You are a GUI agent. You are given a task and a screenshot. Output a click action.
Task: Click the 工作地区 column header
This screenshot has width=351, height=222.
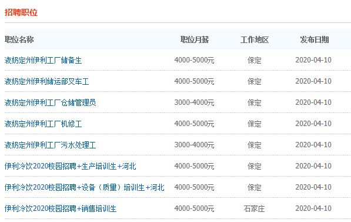255,39
